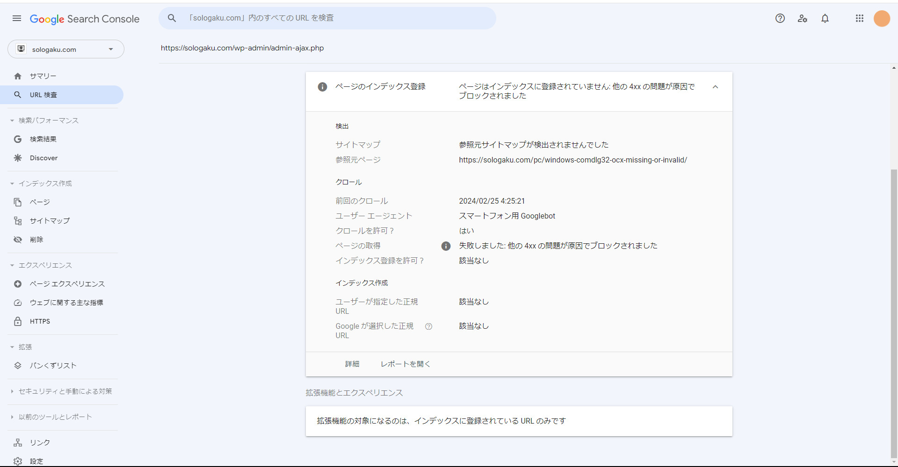Open サイトマップ in the sidebar
This screenshot has height=467, width=898.
coord(50,221)
